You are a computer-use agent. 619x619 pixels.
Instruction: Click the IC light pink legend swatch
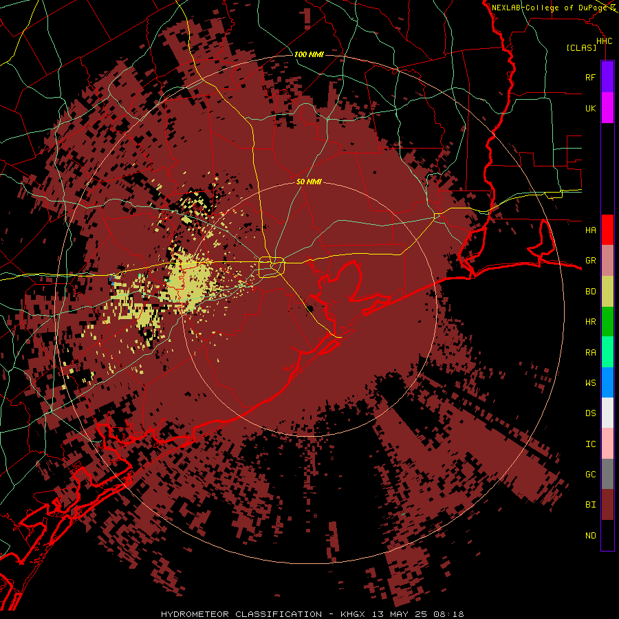pos(607,444)
